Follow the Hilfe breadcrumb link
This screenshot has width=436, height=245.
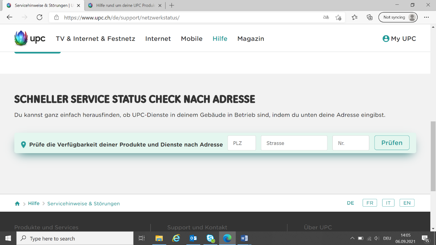(x=34, y=203)
